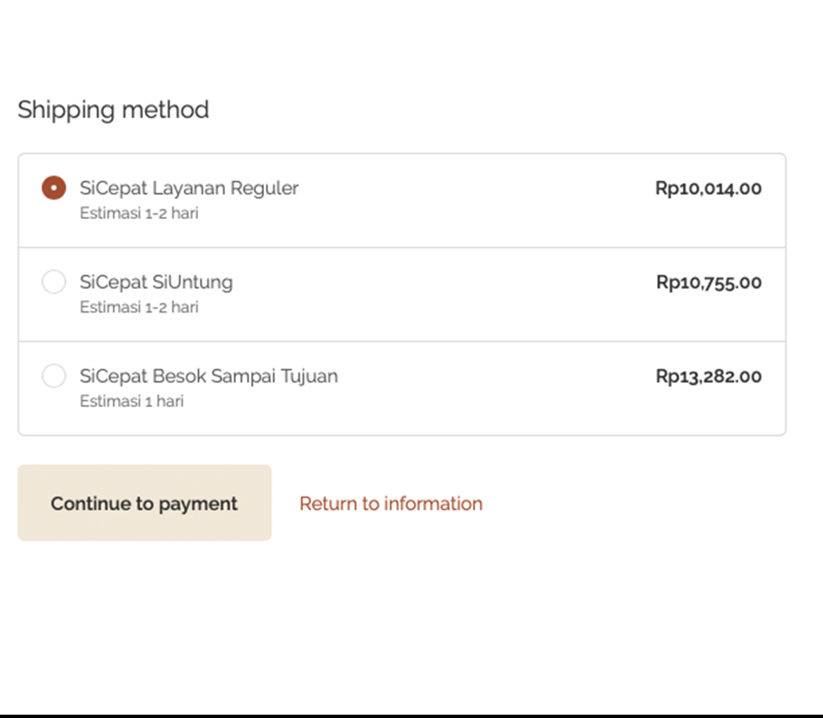
Task: Click the Shipping method heading
Action: pos(114,110)
